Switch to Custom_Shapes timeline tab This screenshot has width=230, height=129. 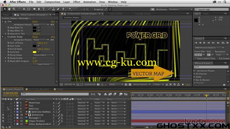(13, 89)
